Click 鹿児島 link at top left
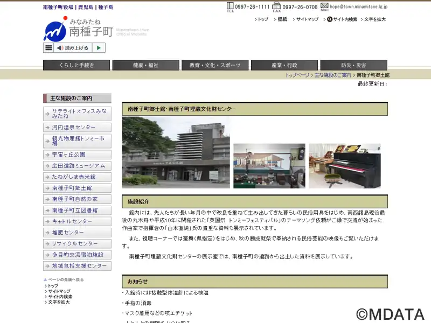Screen dimensions: 431x323 pyautogui.click(x=86, y=7)
